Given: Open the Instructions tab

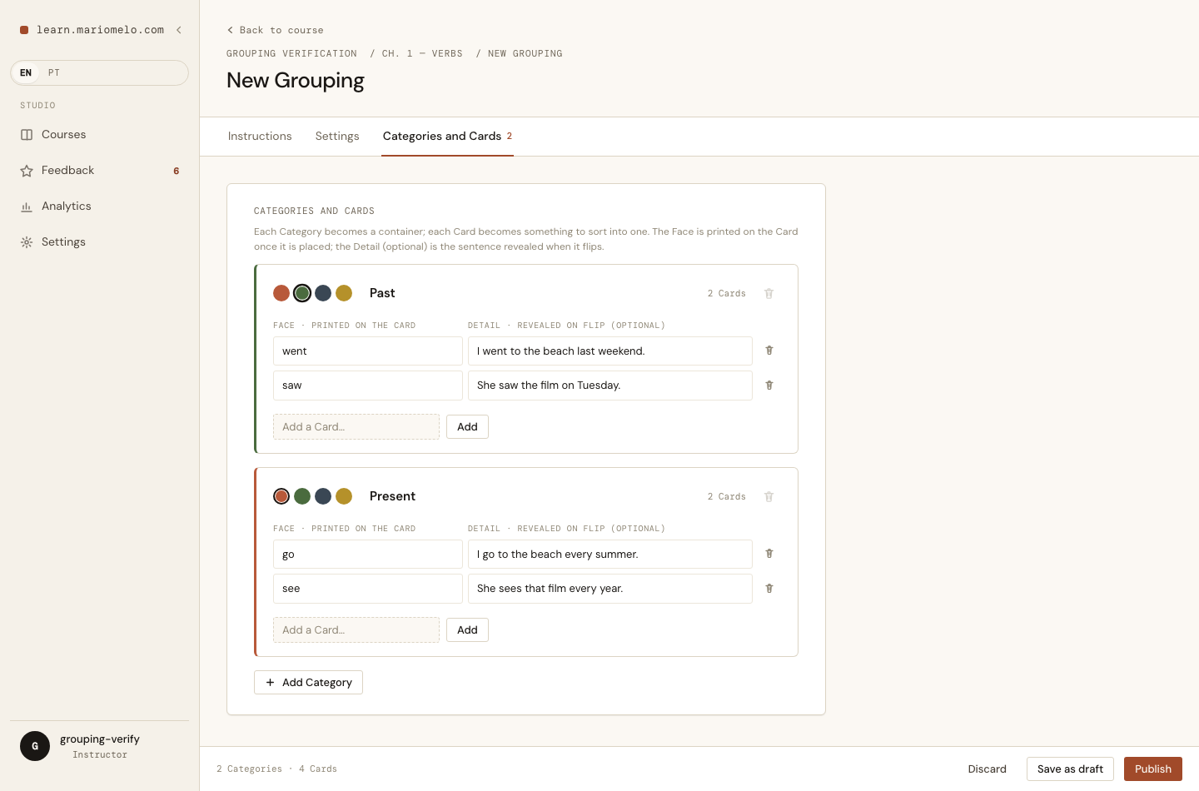Looking at the screenshot, I should tap(260, 137).
